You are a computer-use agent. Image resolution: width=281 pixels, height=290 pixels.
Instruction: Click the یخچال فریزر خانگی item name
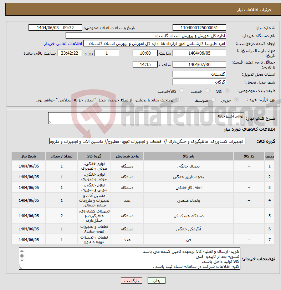click(189, 177)
